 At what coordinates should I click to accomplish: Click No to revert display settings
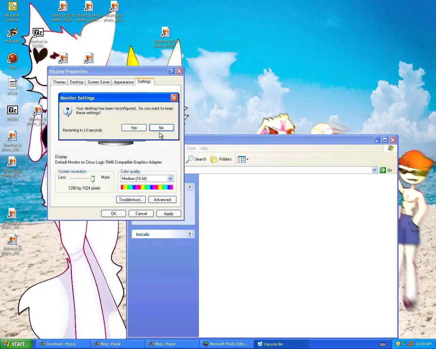tap(161, 128)
